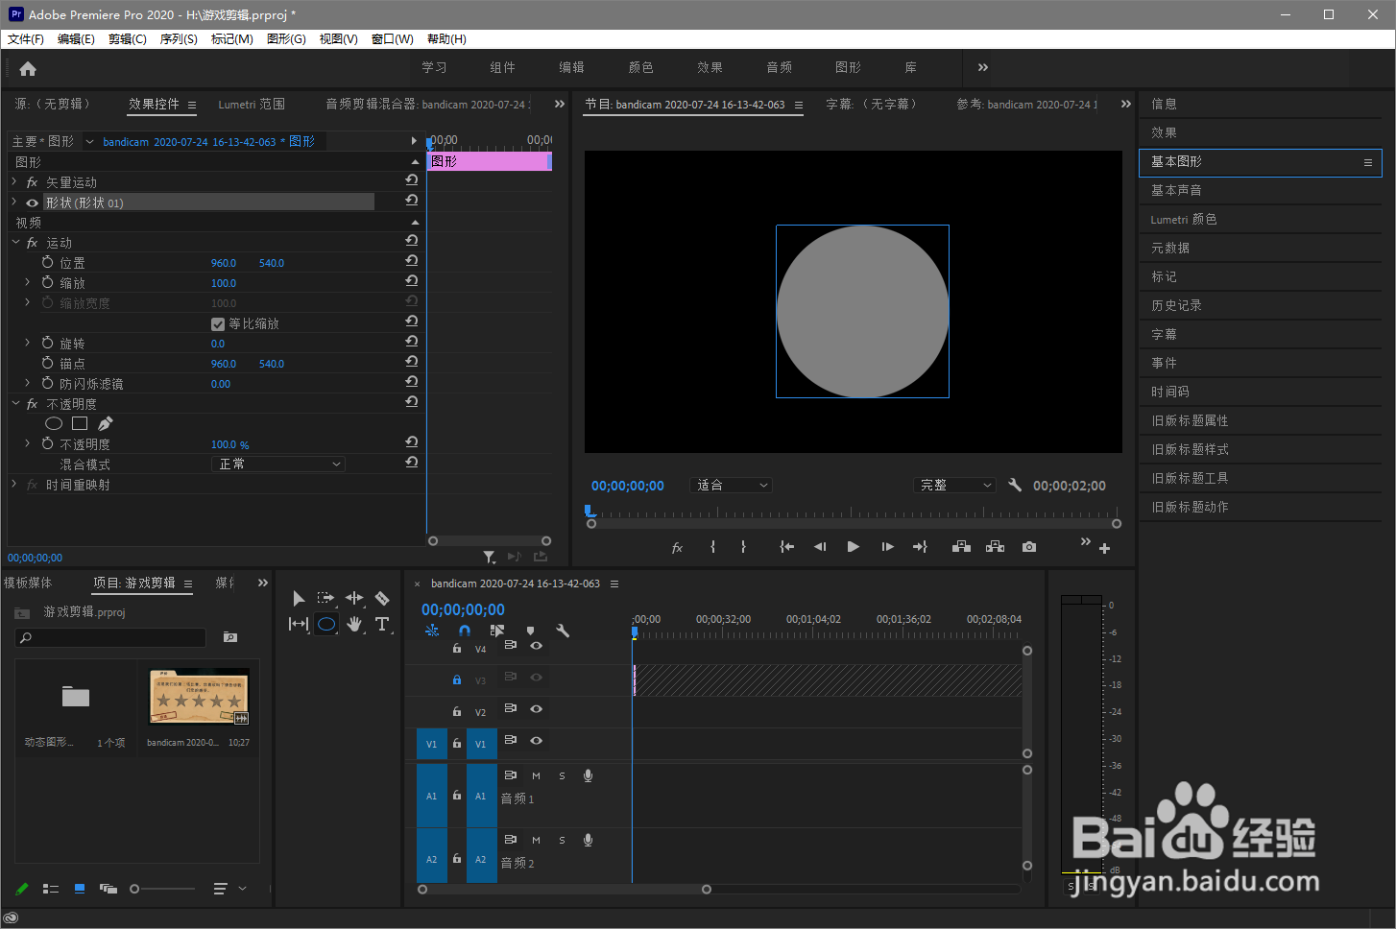Open the 文件(F) menu
The height and width of the screenshot is (929, 1396).
pos(26,39)
